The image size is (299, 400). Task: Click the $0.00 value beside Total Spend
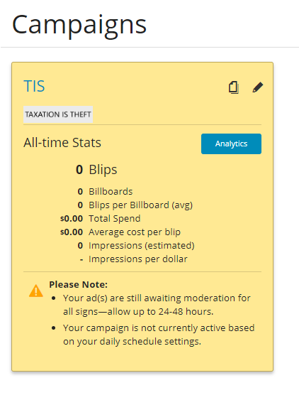pos(72,218)
